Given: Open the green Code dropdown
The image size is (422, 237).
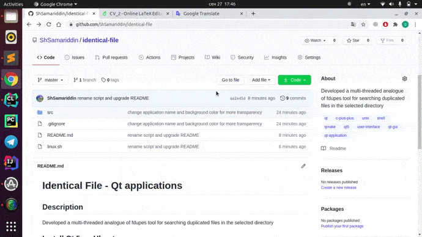Looking at the screenshot, I should tap(294, 80).
